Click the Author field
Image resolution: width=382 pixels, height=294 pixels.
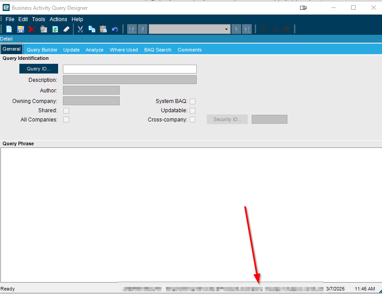pos(92,90)
